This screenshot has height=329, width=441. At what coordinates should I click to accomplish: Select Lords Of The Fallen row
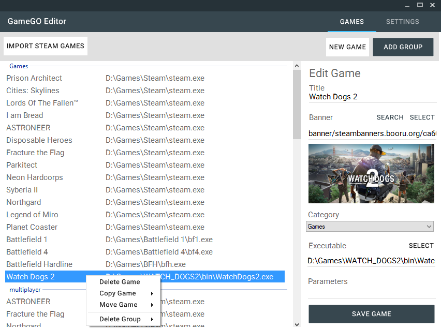(x=145, y=103)
